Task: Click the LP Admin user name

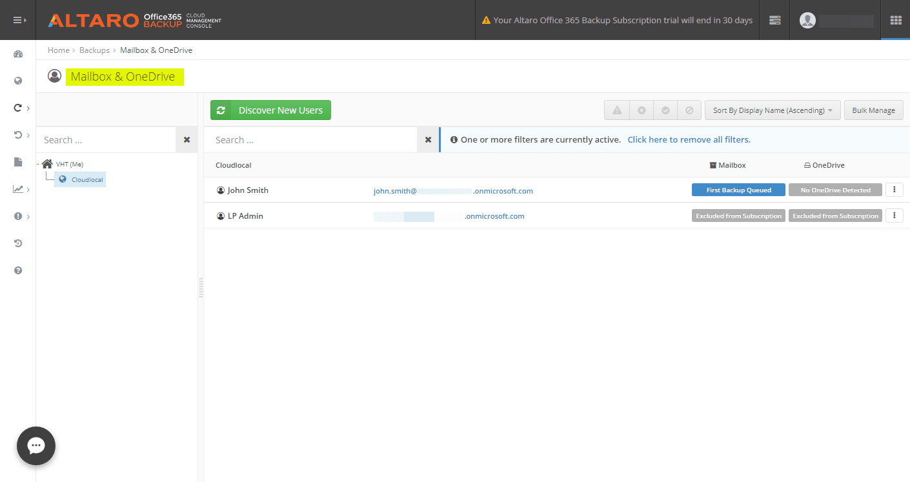Action: coord(245,216)
